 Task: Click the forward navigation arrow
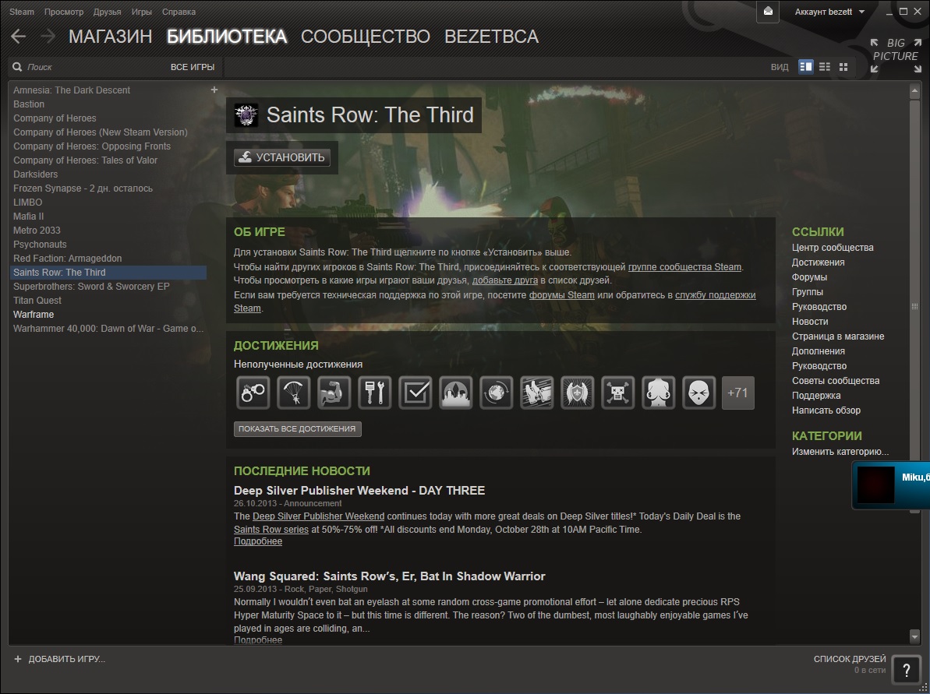(x=48, y=36)
